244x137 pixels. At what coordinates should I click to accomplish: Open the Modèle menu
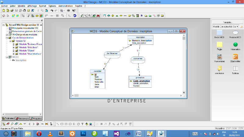tap(22, 6)
